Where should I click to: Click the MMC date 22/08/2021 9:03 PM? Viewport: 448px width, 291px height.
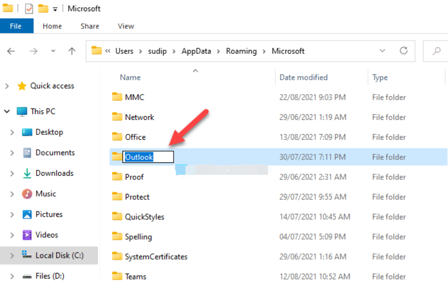312,97
